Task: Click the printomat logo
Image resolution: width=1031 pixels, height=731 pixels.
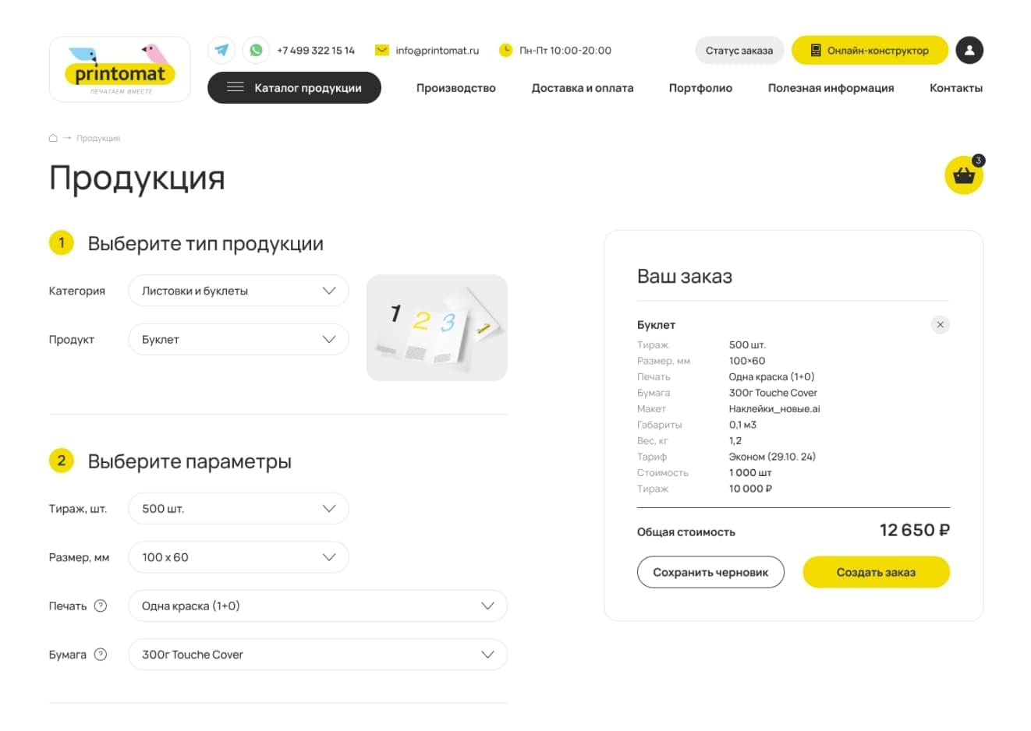Action: click(119, 69)
